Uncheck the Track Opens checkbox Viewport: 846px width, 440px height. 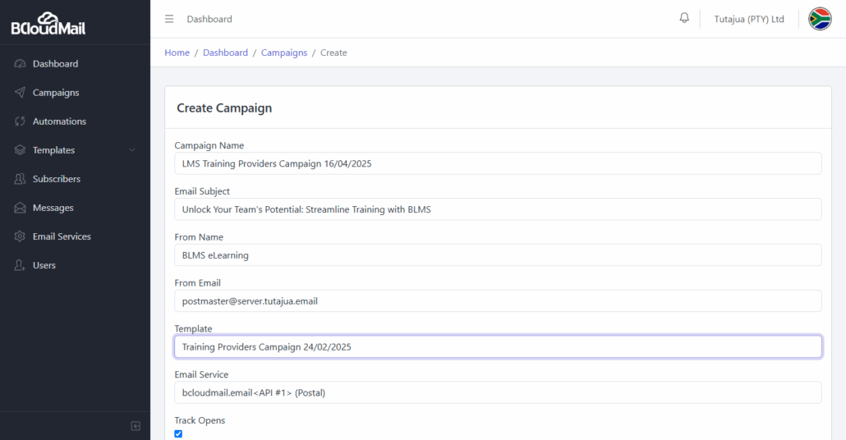click(x=178, y=433)
